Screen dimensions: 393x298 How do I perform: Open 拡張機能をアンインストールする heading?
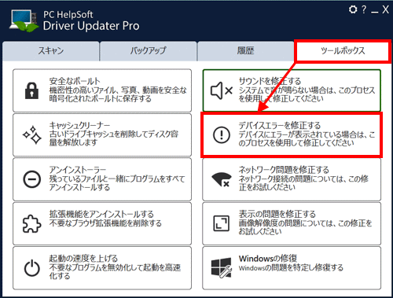click(101, 214)
